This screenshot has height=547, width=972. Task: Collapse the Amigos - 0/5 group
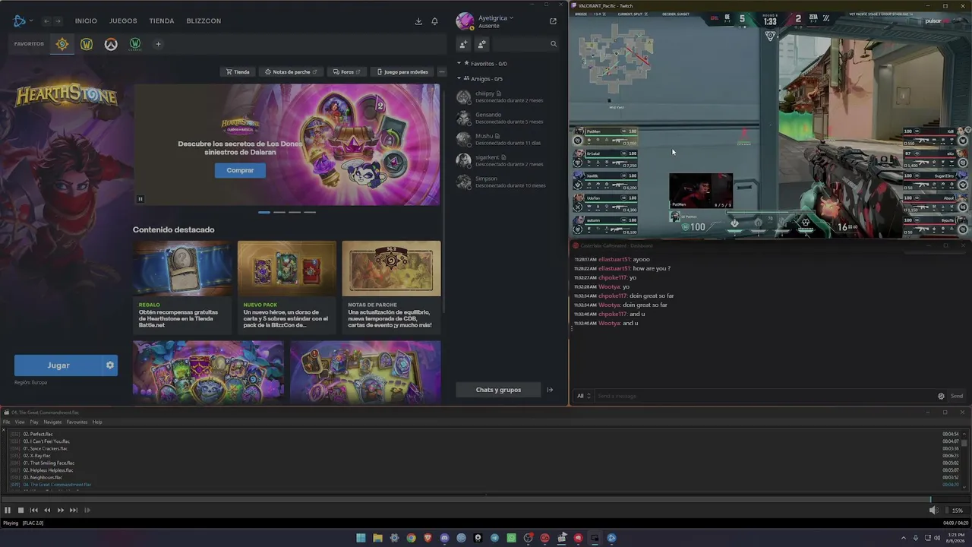click(459, 78)
